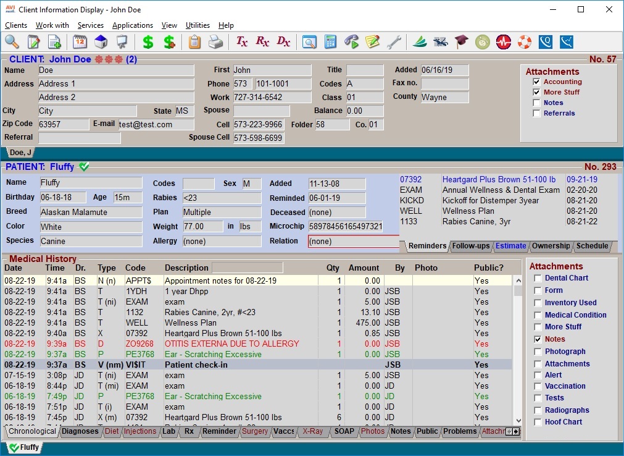Open the search magnifying glass tool

coord(12,42)
